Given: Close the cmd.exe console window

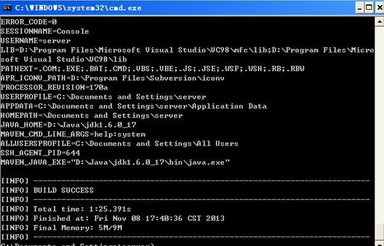Looking at the screenshot, I should 380,8.
